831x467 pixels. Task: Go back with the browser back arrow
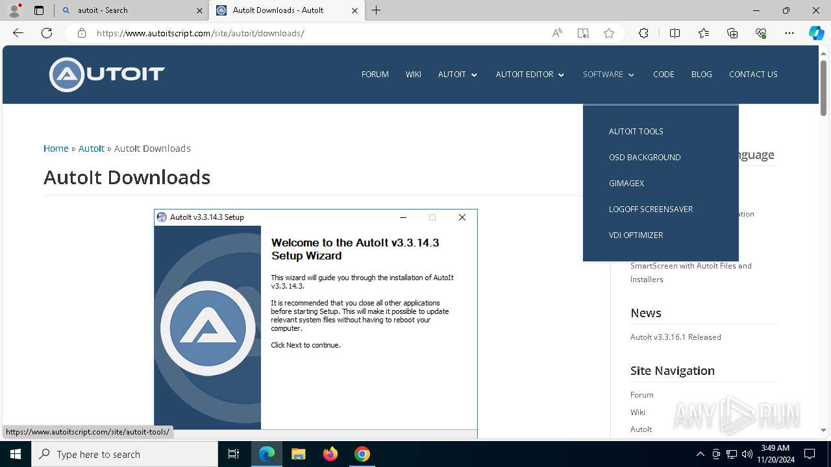18,33
